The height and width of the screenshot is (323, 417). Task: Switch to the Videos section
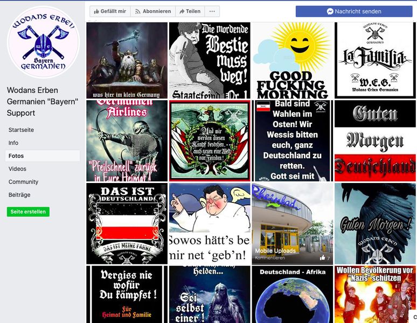[17, 169]
